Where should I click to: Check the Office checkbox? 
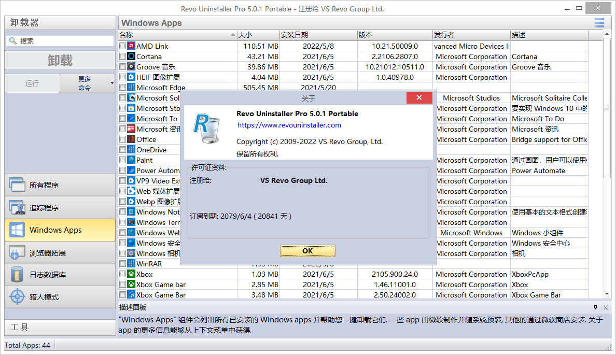pyautogui.click(x=122, y=139)
